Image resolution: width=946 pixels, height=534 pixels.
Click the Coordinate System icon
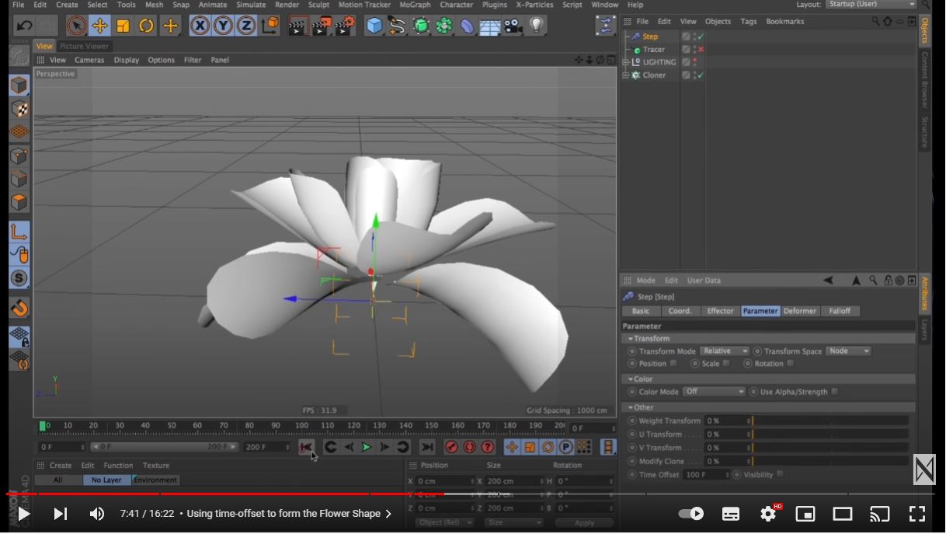(270, 26)
